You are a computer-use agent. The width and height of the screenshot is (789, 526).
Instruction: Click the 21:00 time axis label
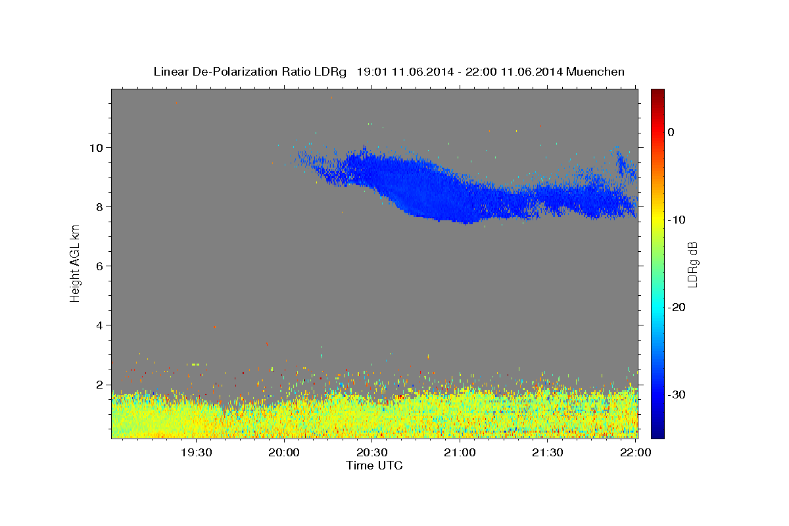[460, 452]
